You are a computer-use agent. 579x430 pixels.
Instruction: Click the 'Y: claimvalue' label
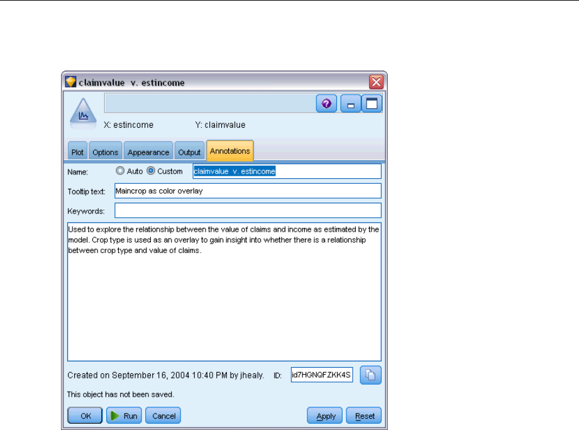tap(220, 125)
